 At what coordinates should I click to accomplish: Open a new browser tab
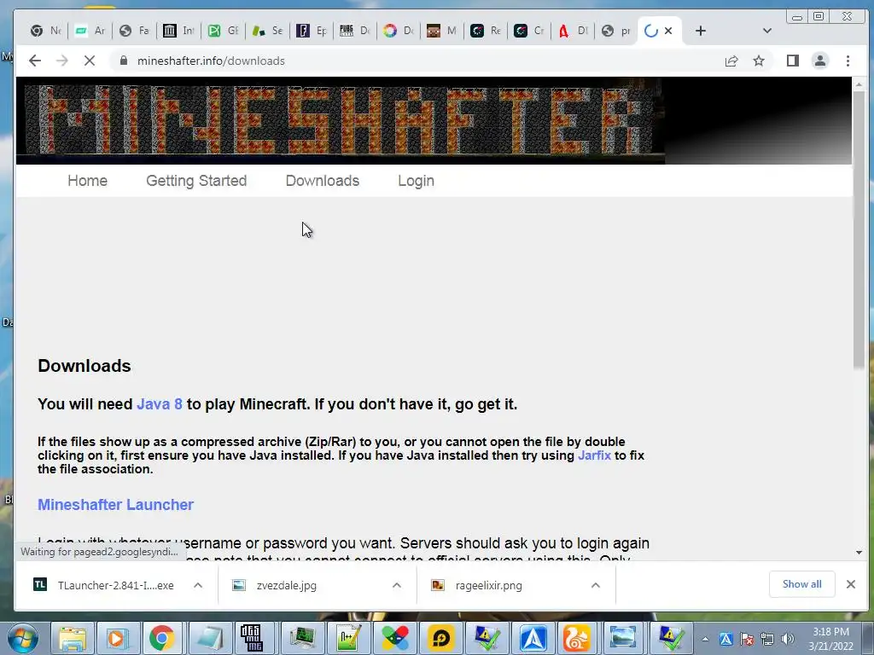click(701, 31)
